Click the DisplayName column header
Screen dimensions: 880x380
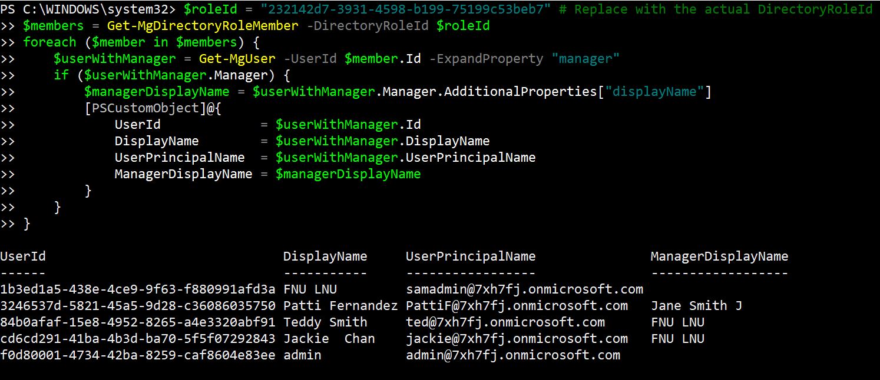[325, 256]
